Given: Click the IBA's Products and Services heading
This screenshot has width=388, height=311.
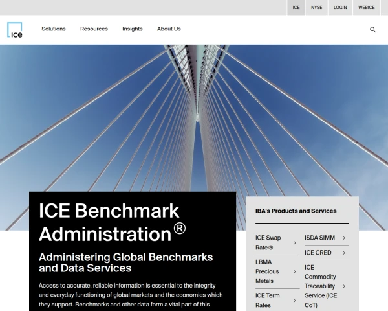Looking at the screenshot, I should [x=296, y=211].
